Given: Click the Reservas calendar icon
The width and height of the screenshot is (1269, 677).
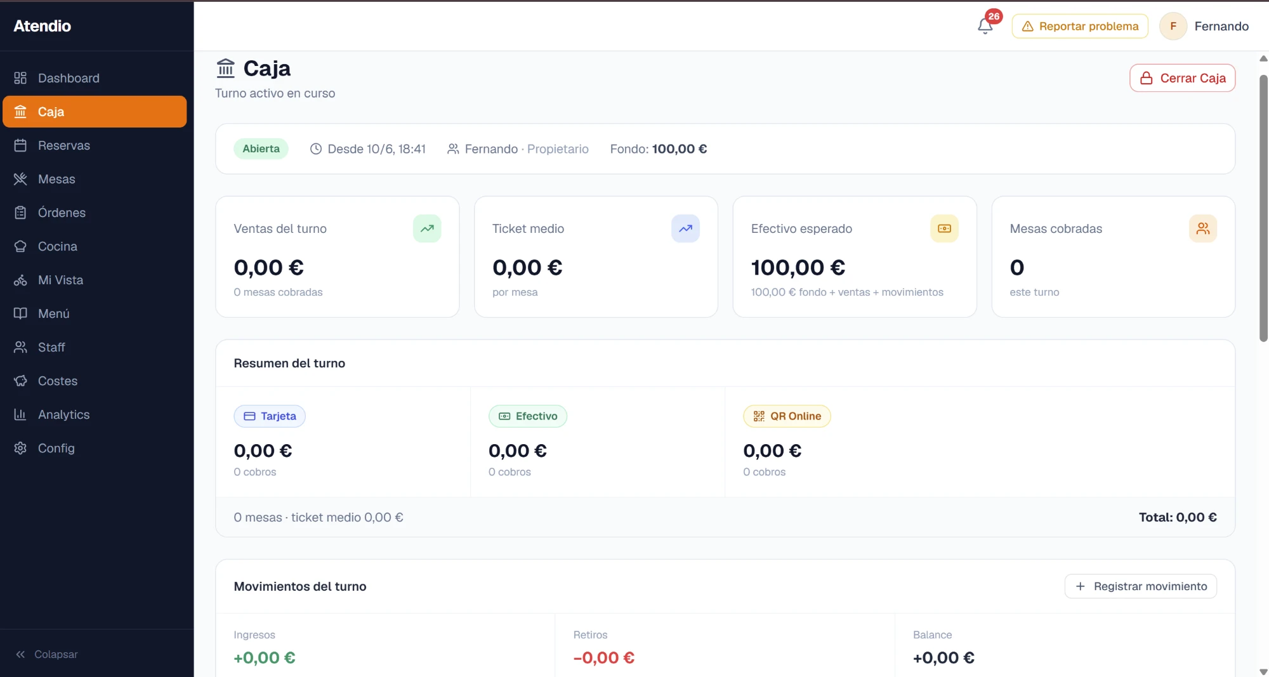Looking at the screenshot, I should (20, 145).
